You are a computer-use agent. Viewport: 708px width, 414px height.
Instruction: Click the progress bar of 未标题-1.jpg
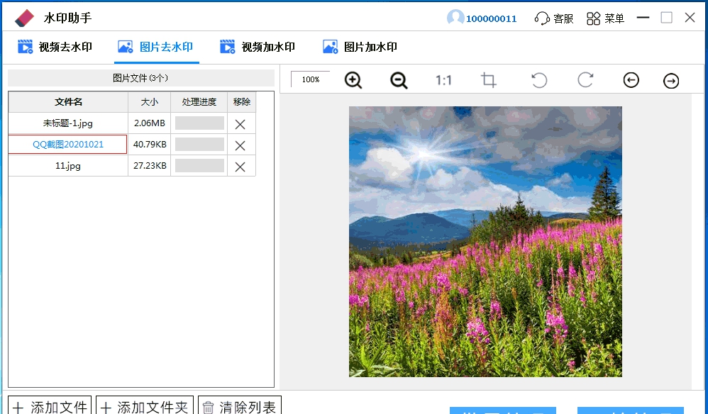pyautogui.click(x=199, y=123)
